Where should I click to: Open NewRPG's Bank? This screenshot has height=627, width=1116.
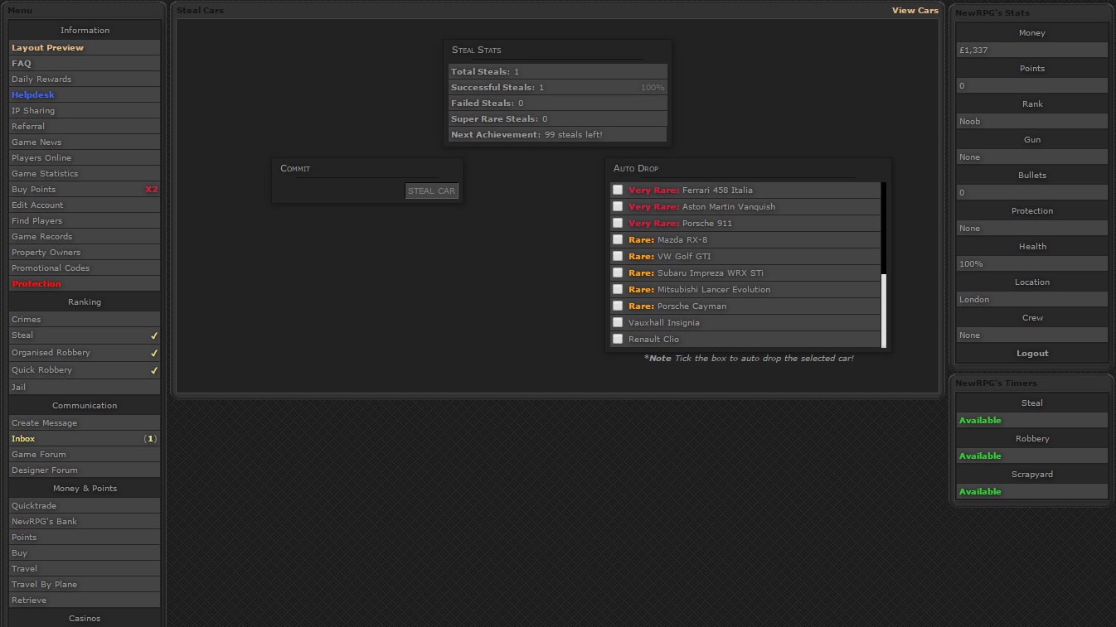pos(84,522)
